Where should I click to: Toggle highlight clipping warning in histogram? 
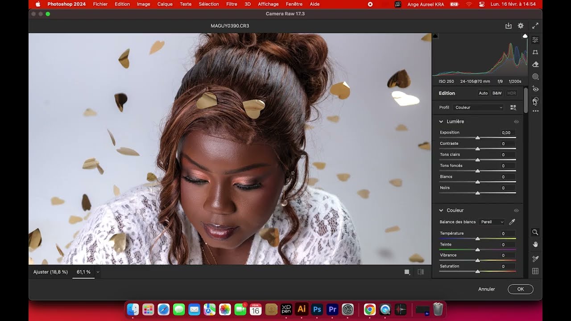point(525,36)
